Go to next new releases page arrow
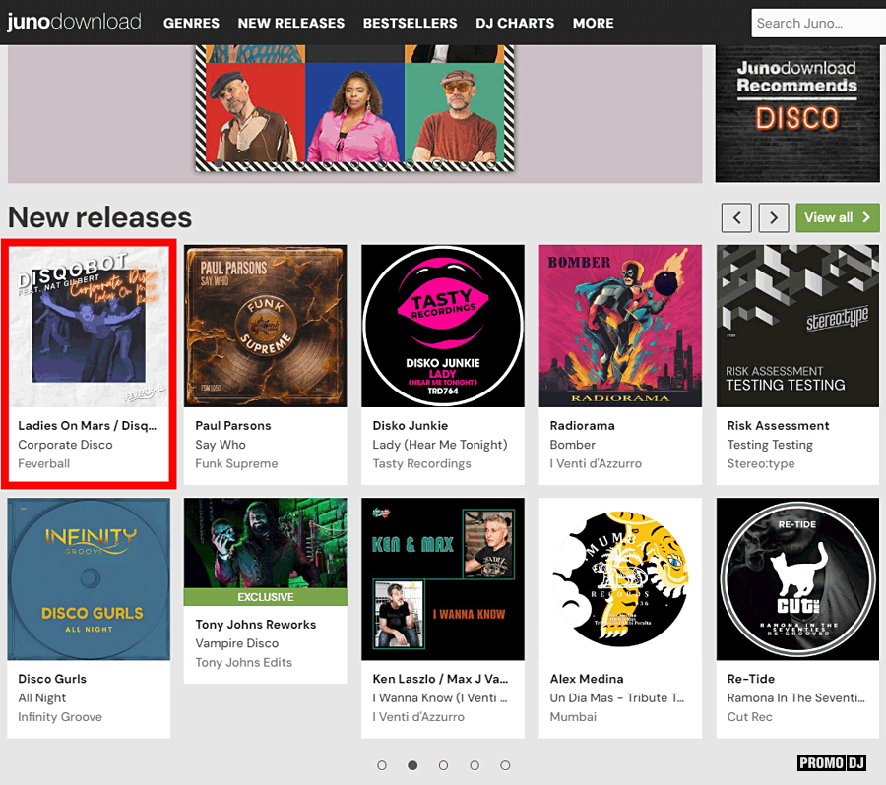 774,218
